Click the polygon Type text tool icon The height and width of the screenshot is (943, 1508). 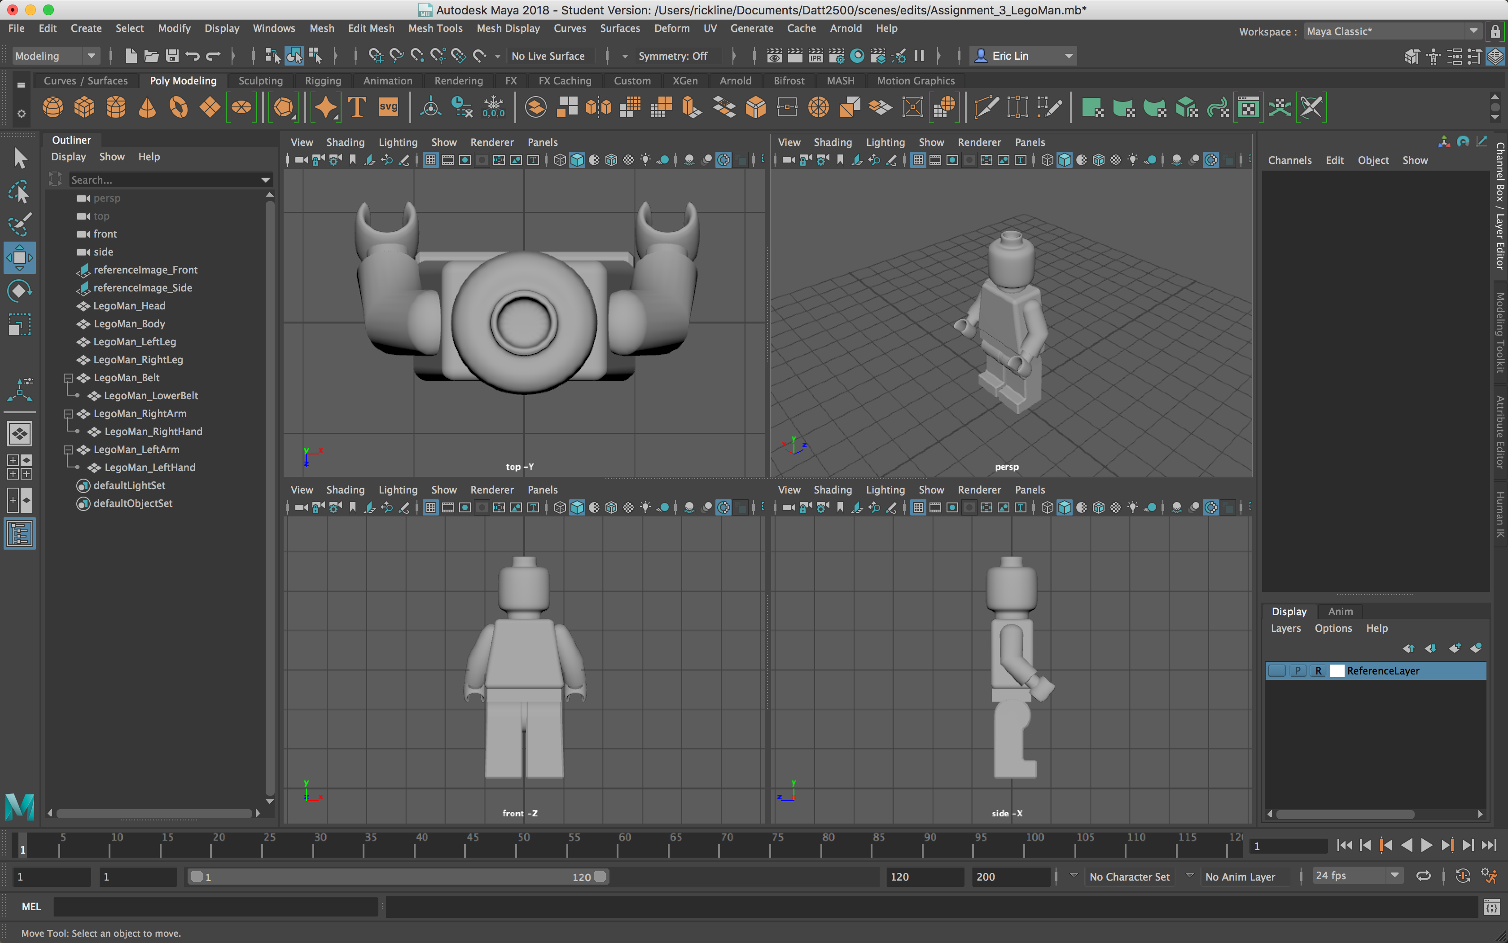(x=357, y=107)
